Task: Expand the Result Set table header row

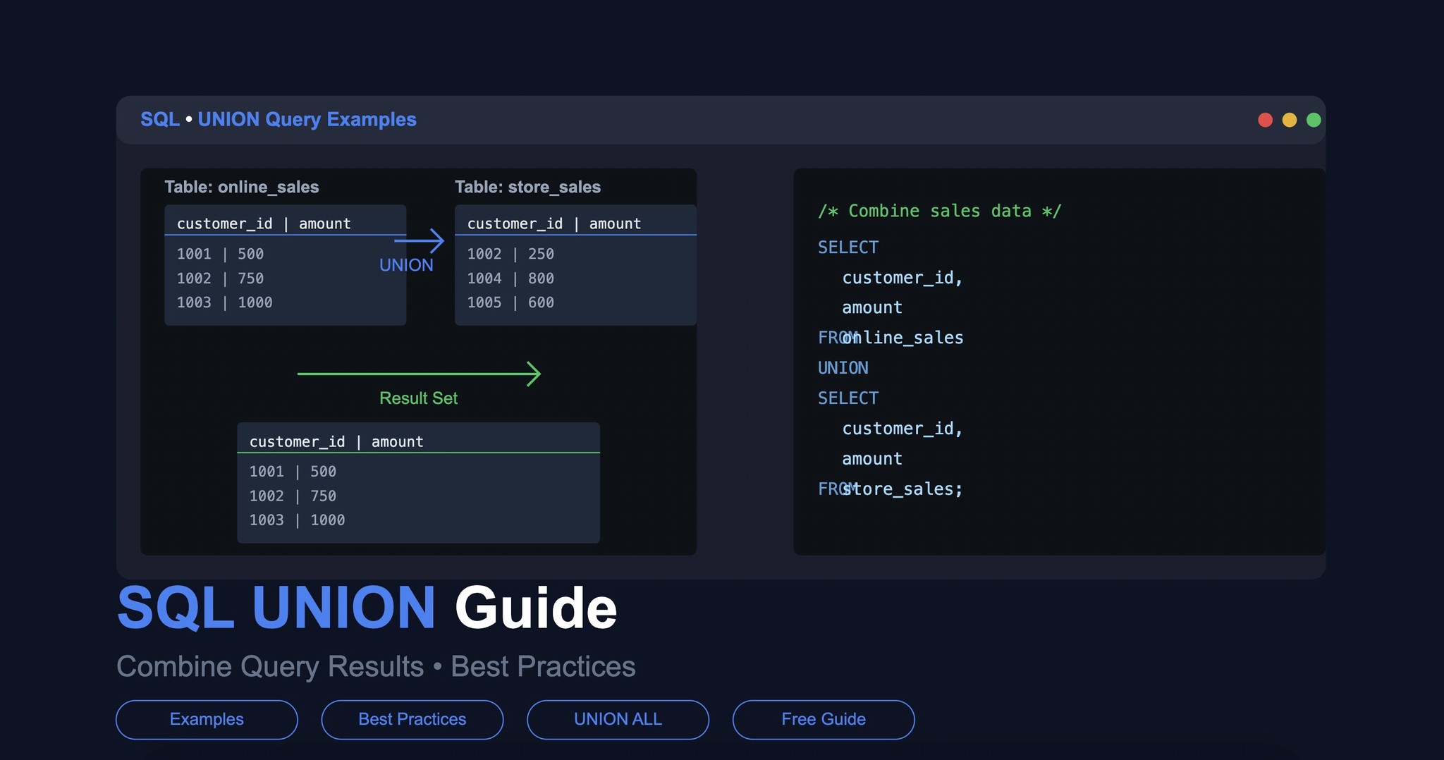Action: (336, 441)
